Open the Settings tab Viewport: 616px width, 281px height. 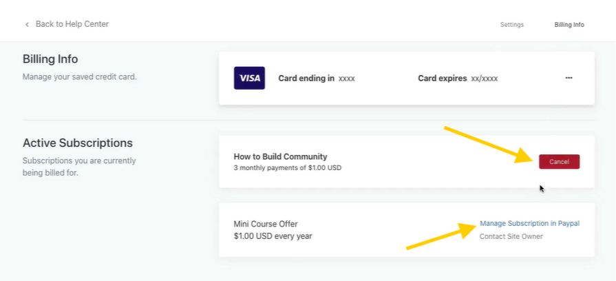511,25
